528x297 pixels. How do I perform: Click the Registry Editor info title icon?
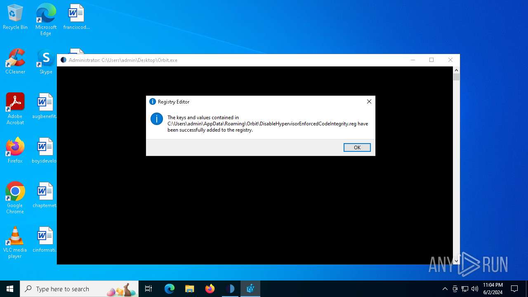pyautogui.click(x=153, y=101)
